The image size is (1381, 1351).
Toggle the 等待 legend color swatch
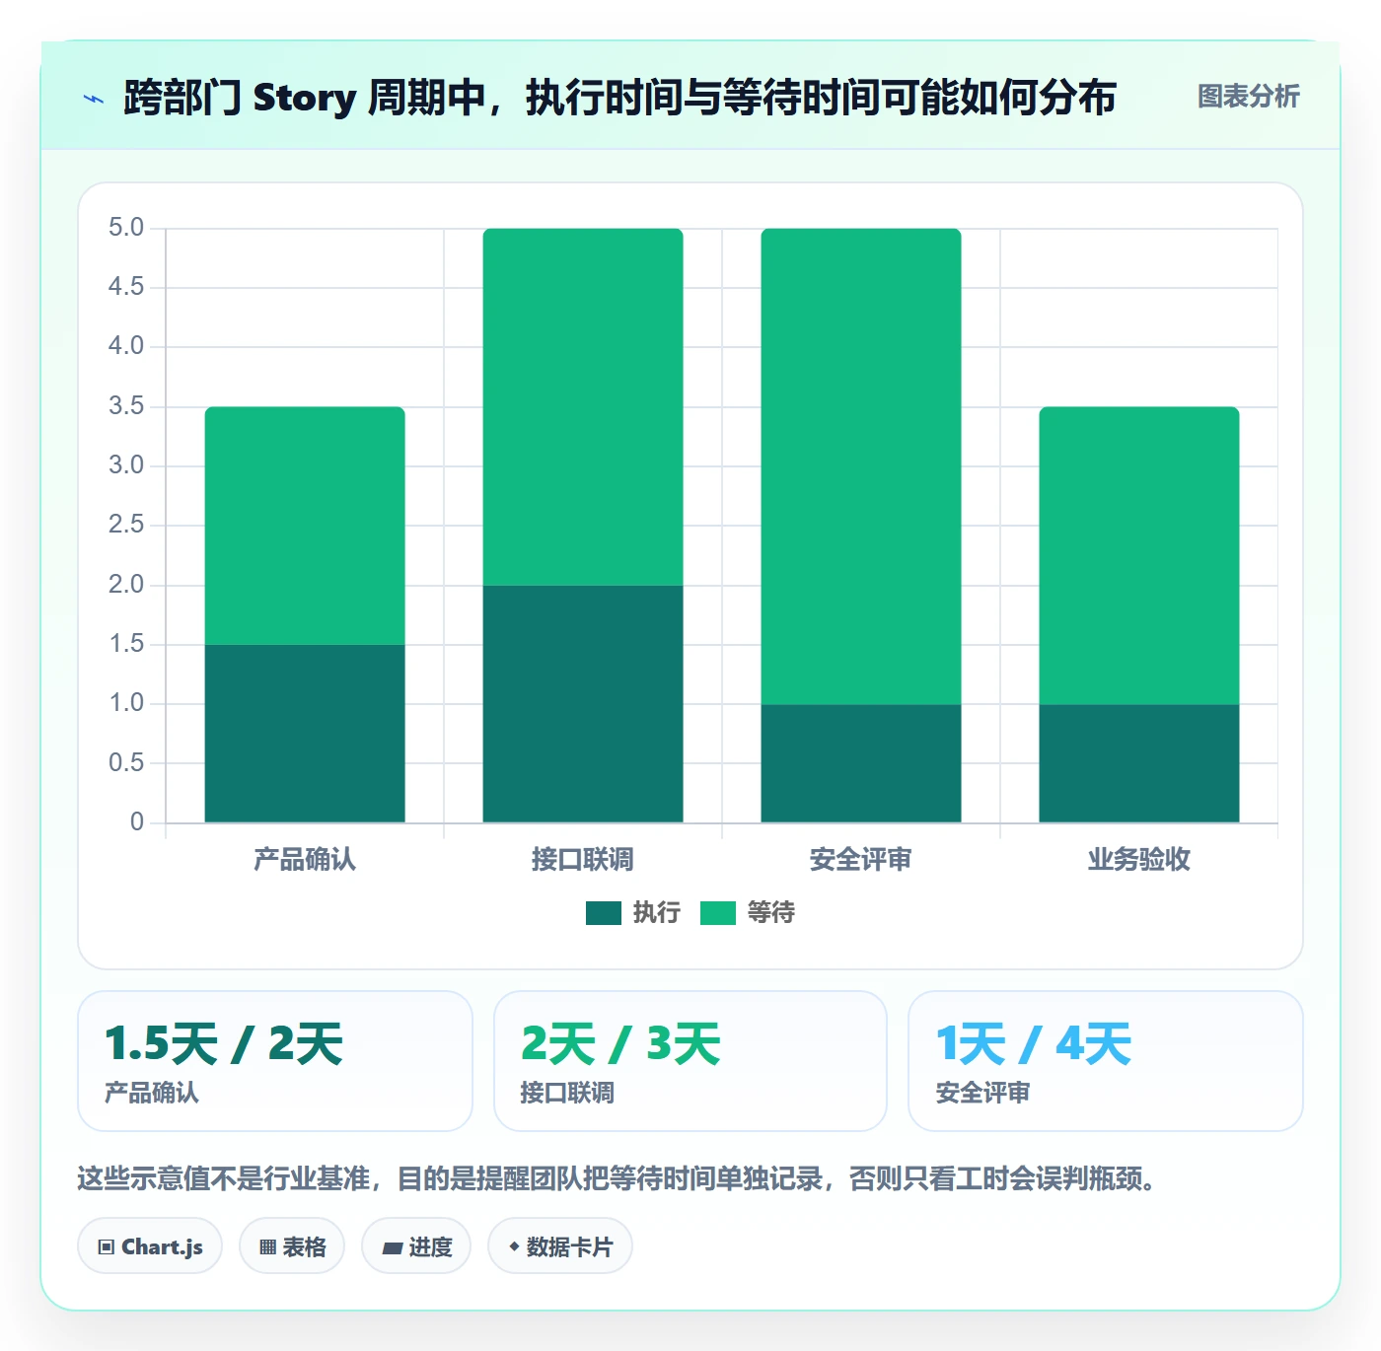click(718, 913)
